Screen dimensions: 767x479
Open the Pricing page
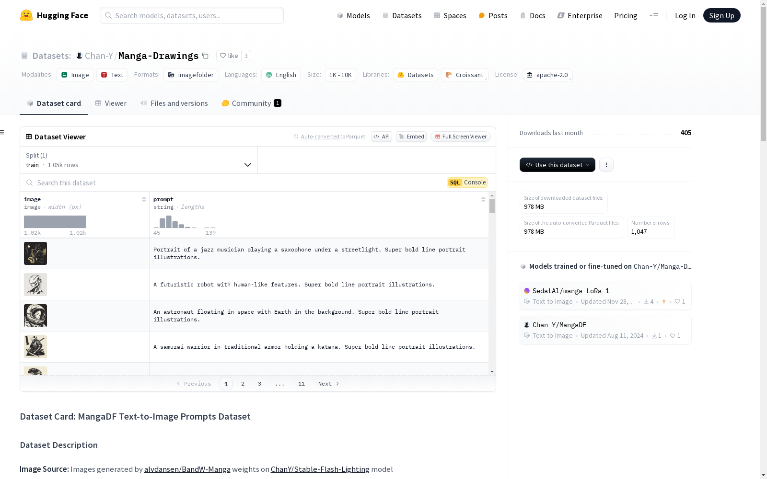626,15
